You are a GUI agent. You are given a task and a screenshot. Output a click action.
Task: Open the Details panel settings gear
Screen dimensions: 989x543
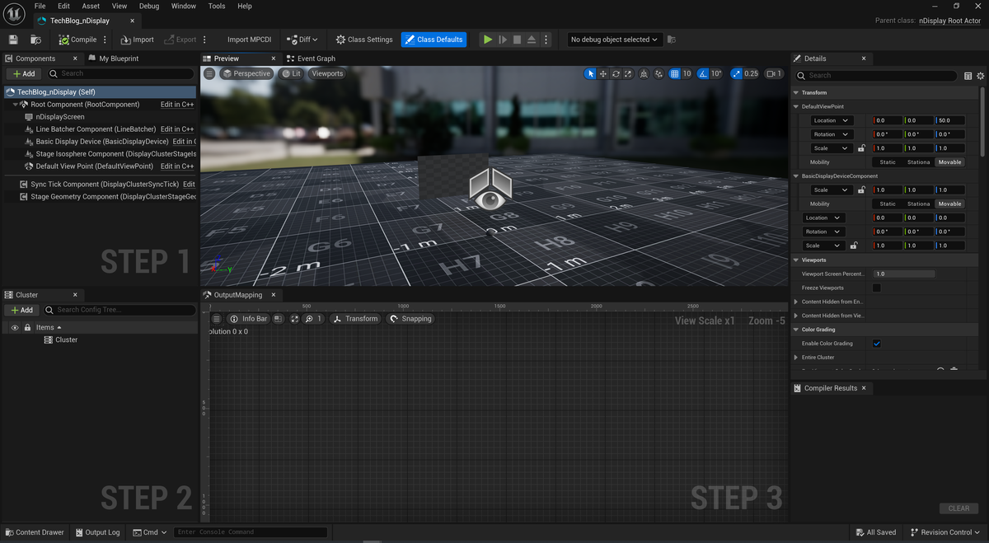pyautogui.click(x=981, y=75)
